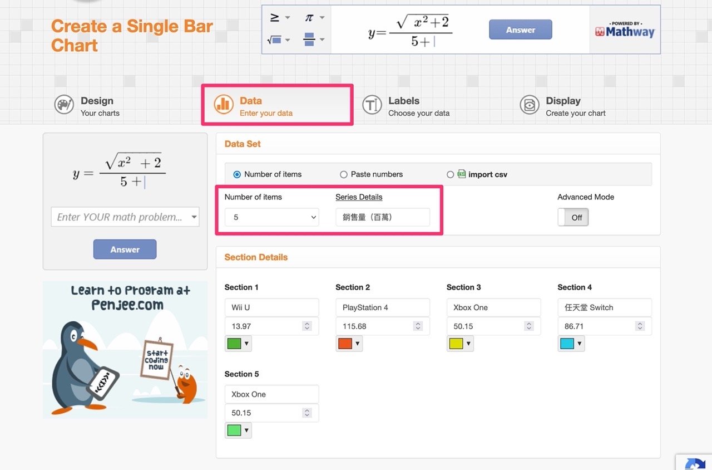Click the CSV file icon next to import csv
The image size is (712, 470).
click(461, 174)
